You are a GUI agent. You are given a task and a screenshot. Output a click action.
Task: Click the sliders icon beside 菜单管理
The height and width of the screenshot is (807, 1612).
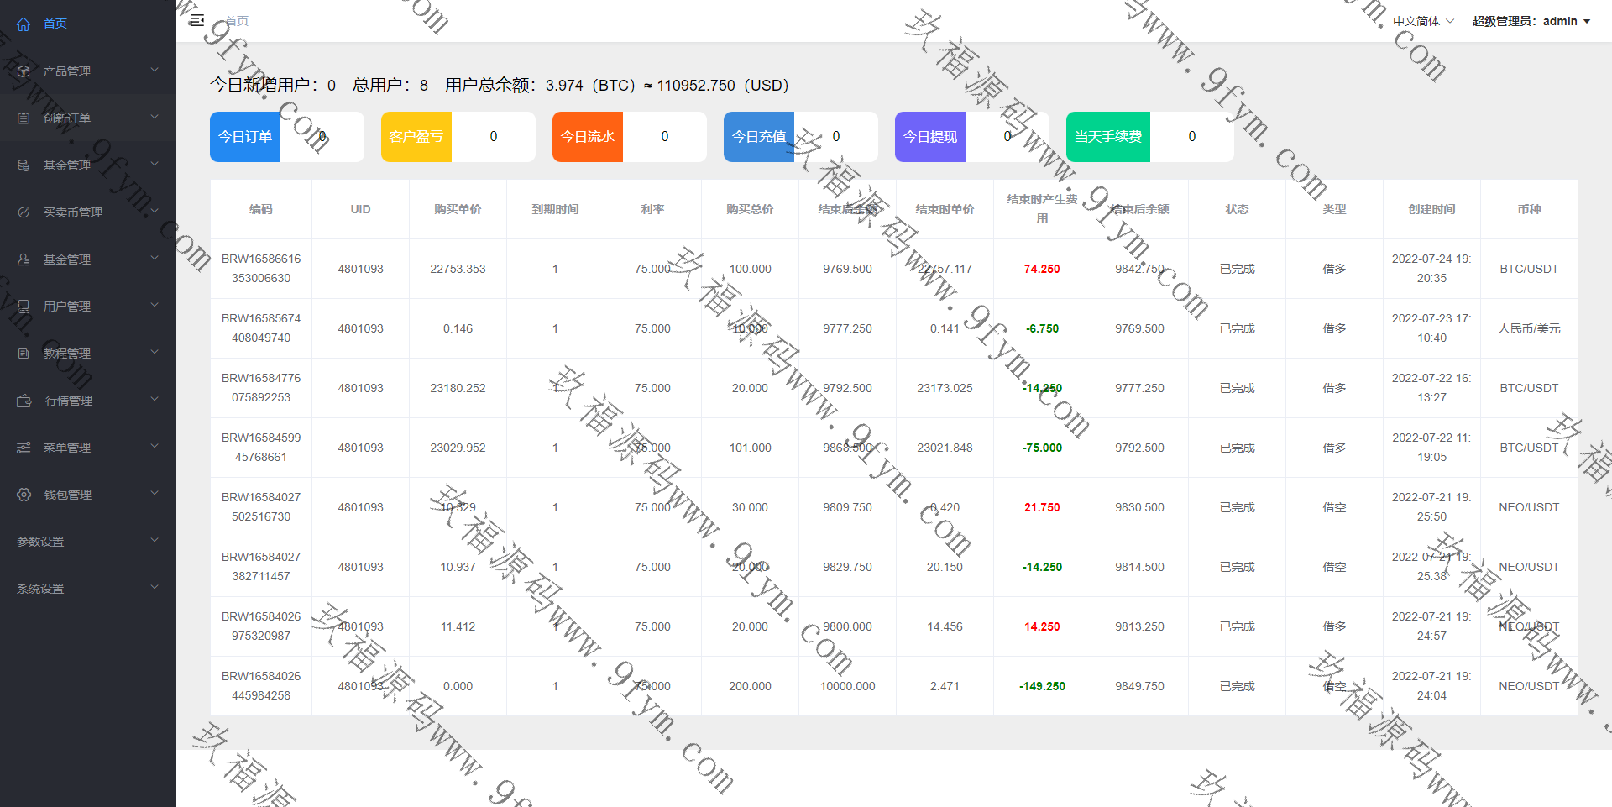[24, 448]
